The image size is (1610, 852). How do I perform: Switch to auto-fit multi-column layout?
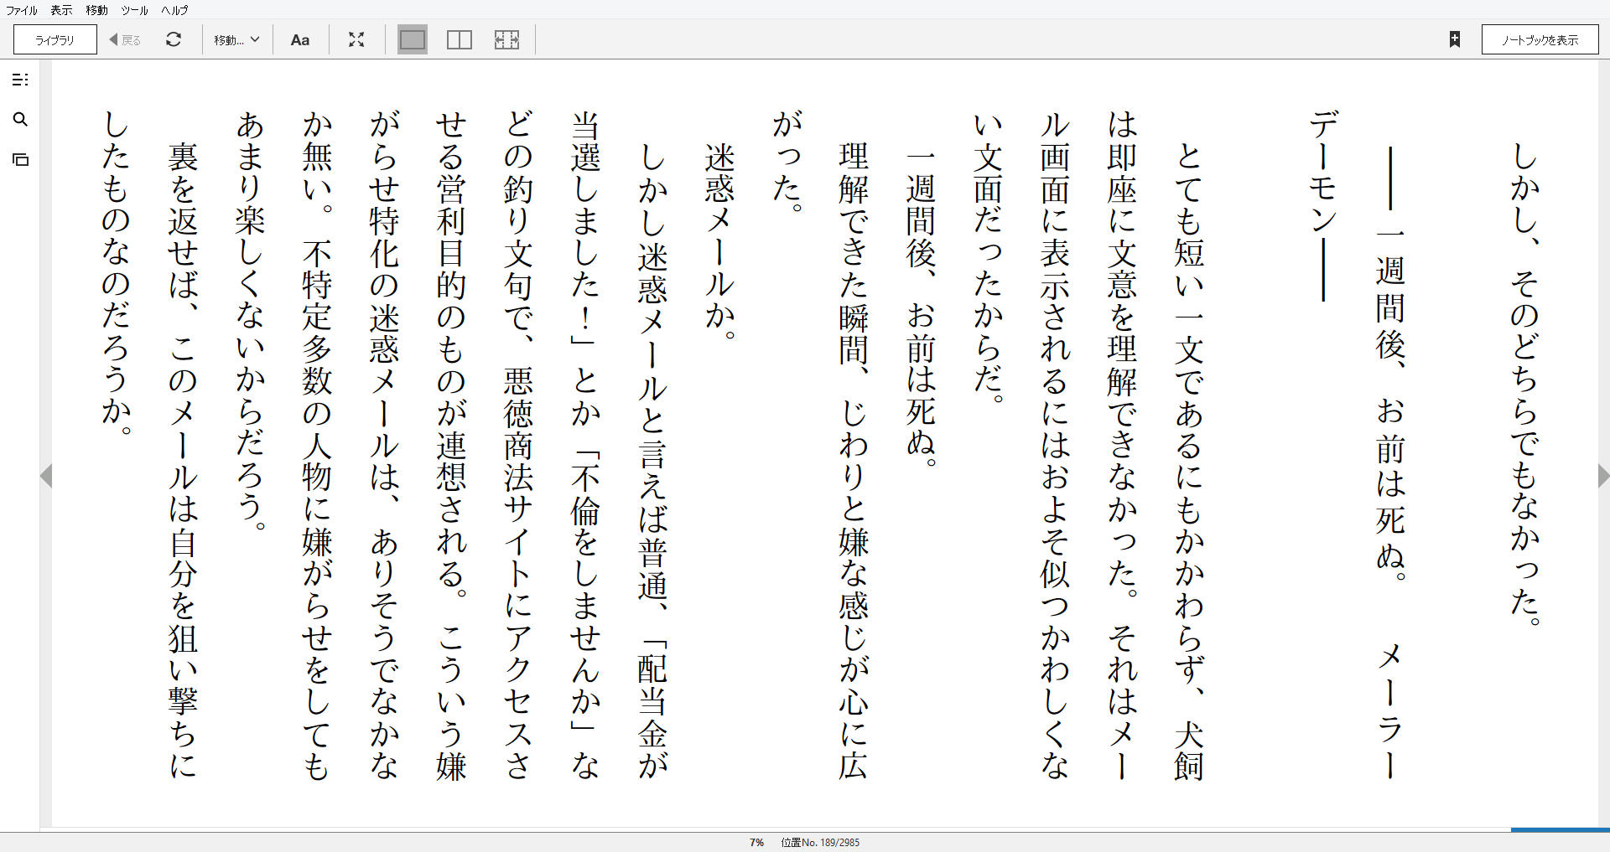click(x=506, y=39)
